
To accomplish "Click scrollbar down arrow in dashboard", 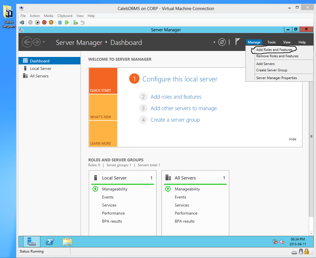I will [x=311, y=233].
